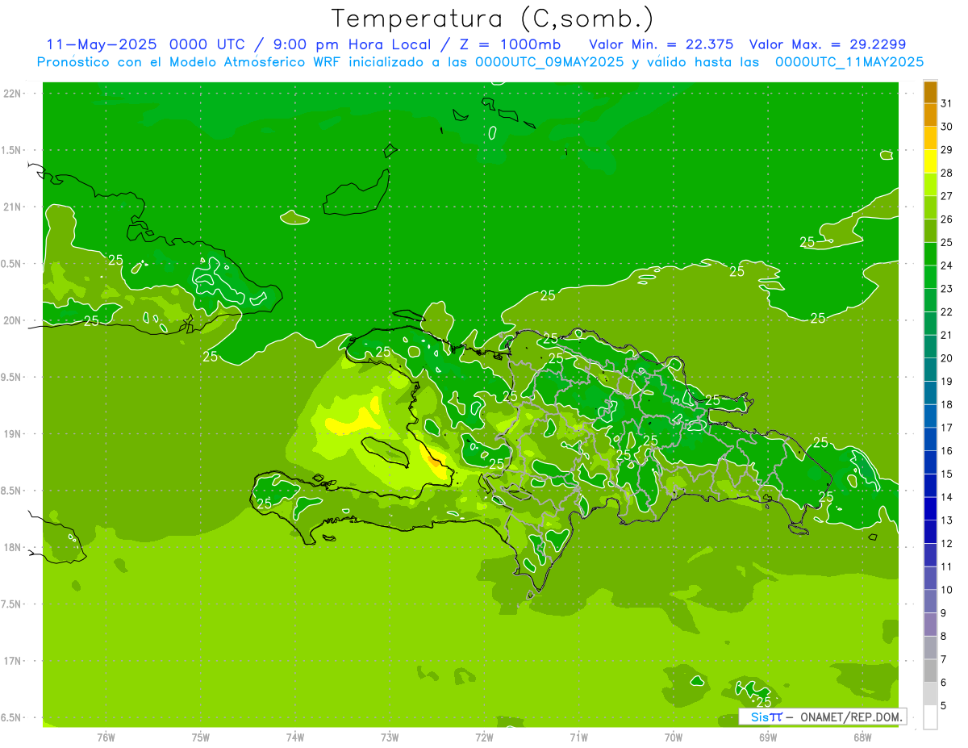Click the "27" label on the color scale

(x=946, y=196)
